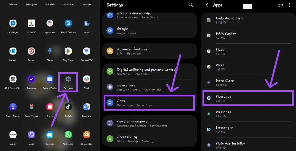
Task: Launch the TikTok app
Action: tap(68, 107)
